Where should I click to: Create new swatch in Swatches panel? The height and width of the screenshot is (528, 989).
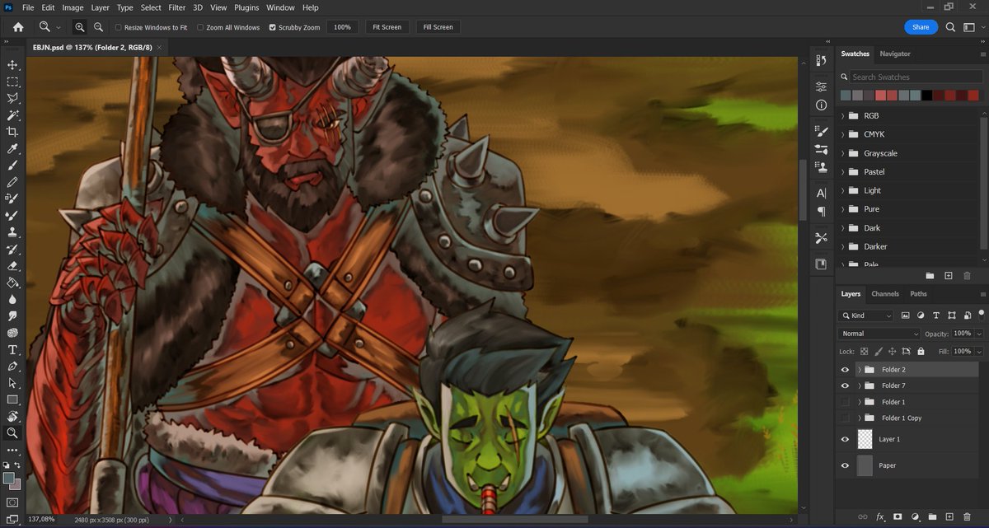(949, 275)
